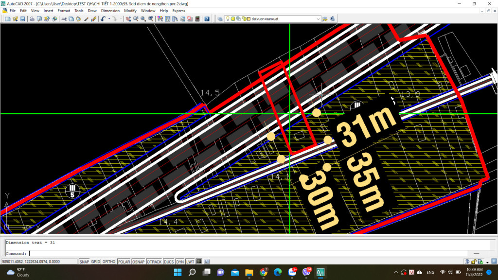Screen dimensions: 498x280
Task: Open the Redo history dropdown arrow
Action: [120, 19]
